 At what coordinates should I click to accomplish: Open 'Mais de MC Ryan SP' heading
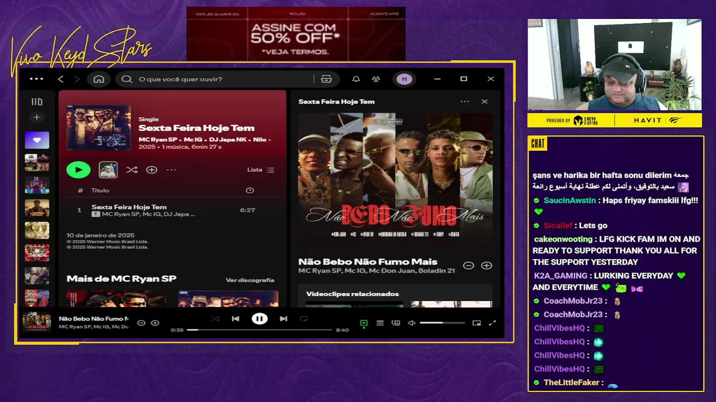pyautogui.click(x=121, y=279)
